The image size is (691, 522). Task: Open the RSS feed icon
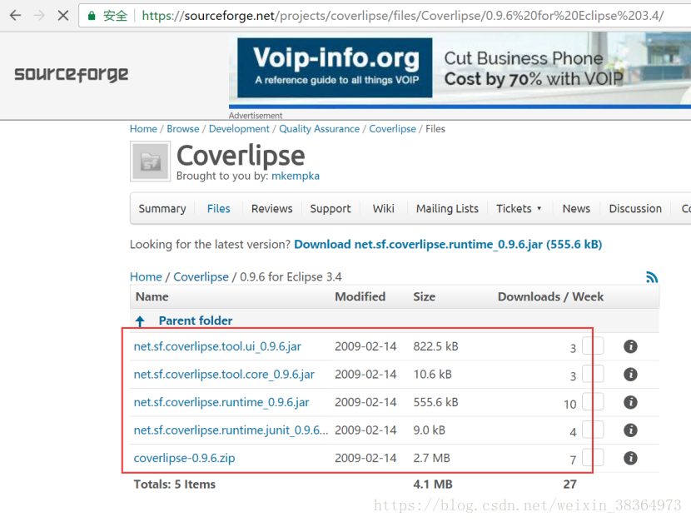tap(651, 277)
